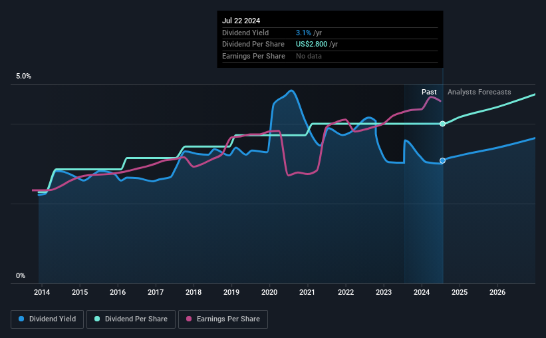Viewport: 546px width, 338px height.
Task: Click the 2020 x-axis label
Action: point(269,292)
